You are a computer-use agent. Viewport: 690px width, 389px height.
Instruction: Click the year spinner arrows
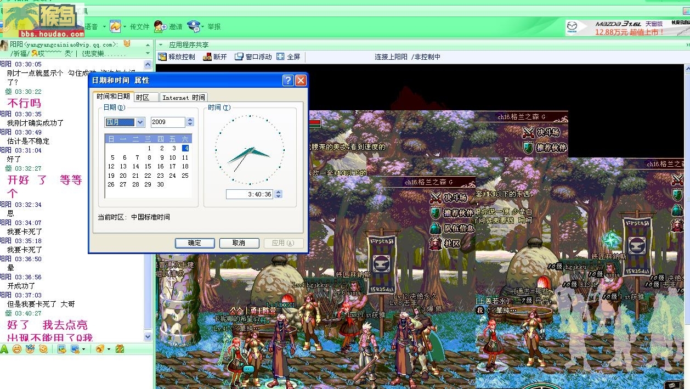[190, 122]
